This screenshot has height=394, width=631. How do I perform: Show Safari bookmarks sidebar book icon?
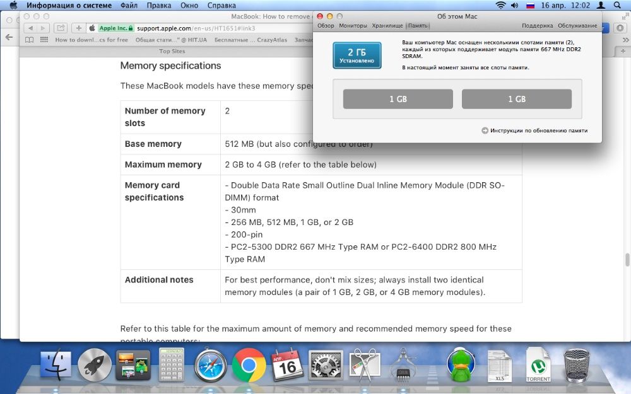pos(30,40)
